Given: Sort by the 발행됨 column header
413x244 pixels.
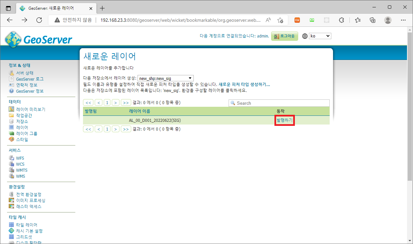Looking at the screenshot, I should [91, 111].
